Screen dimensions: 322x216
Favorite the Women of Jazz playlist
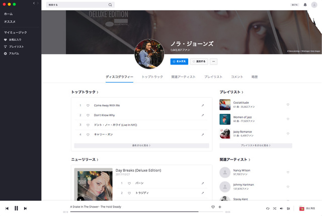[288, 119]
